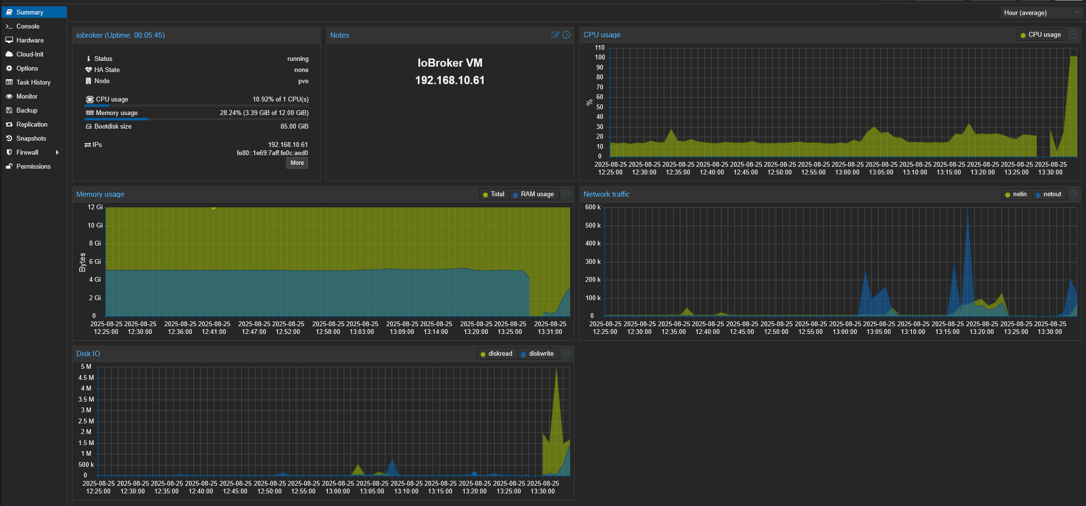The height and width of the screenshot is (506, 1086).
Task: Open the Console menu item
Action: coord(28,26)
